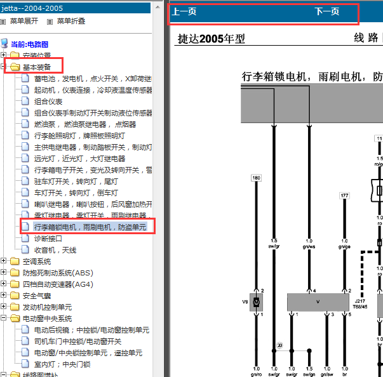Go to 下一页 next page
383x377 pixels.
tap(327, 11)
